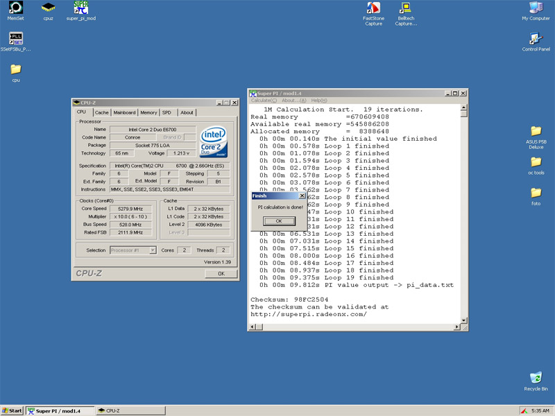This screenshot has height=416, width=555.
Task: Open the Help menu in Super PI
Action: point(318,101)
